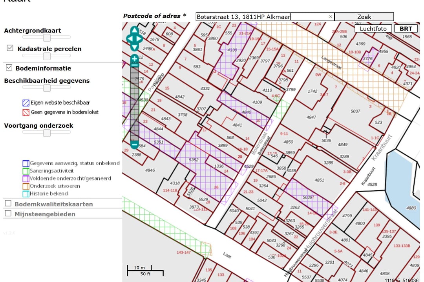
Task: Adjust the Voortgang onderzoek opacity slider
Action: coord(46,132)
